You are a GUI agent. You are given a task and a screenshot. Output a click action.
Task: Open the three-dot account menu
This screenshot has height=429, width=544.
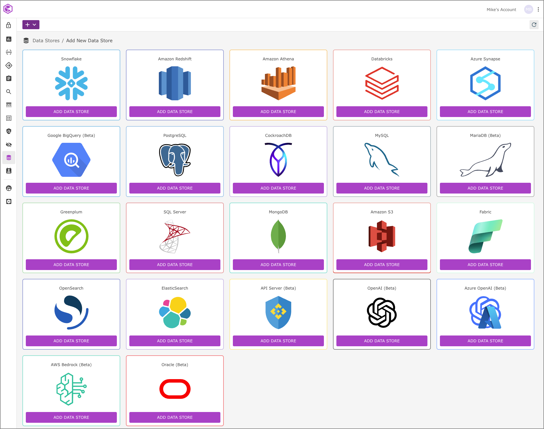(x=538, y=9)
